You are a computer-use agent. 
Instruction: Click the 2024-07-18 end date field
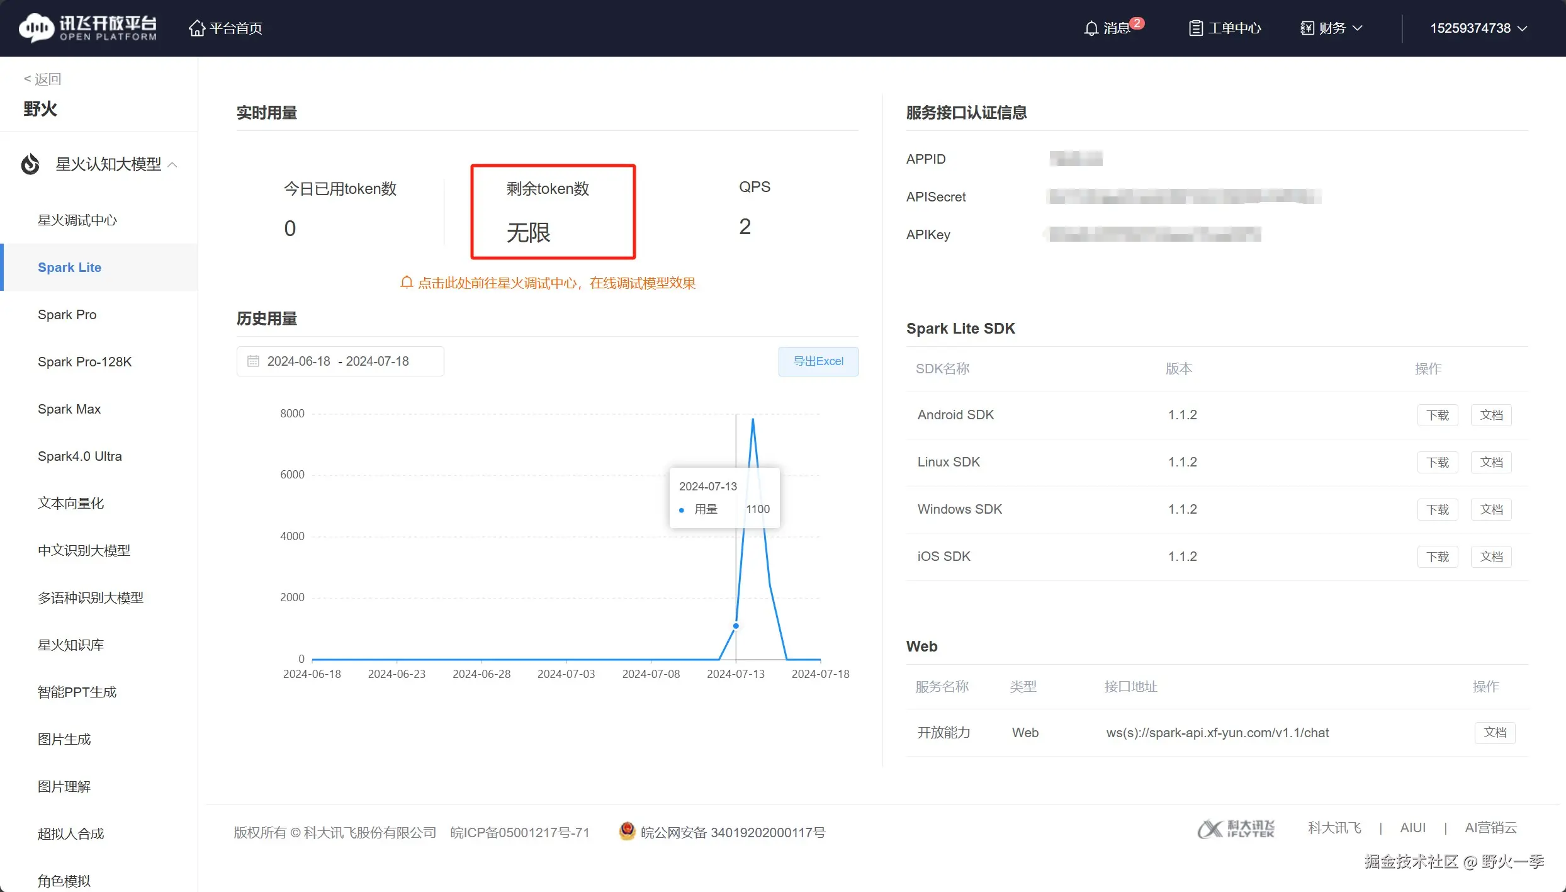point(378,361)
